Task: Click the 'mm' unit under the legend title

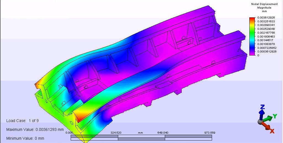Action: 265,11
